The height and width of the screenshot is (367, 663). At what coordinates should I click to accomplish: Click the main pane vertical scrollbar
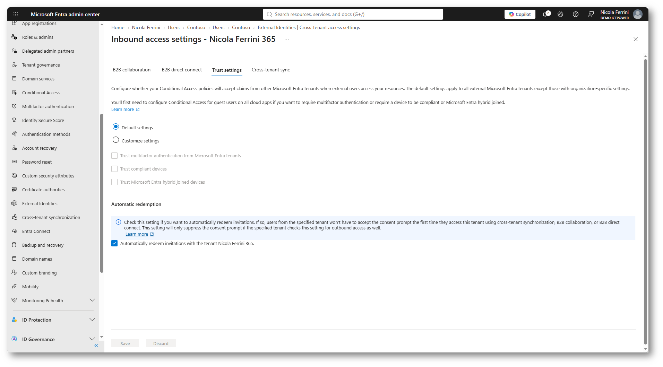pos(645,202)
